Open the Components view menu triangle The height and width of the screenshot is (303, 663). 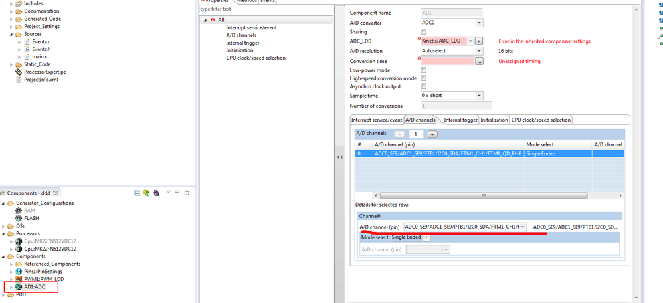(168, 192)
